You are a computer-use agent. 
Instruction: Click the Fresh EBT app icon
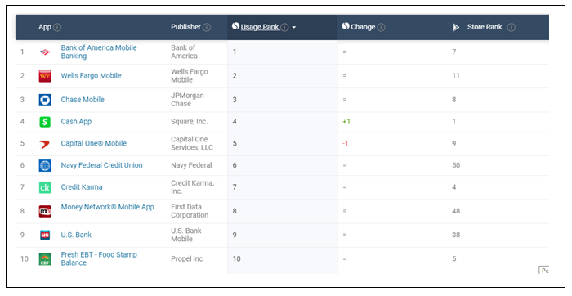[x=45, y=258]
